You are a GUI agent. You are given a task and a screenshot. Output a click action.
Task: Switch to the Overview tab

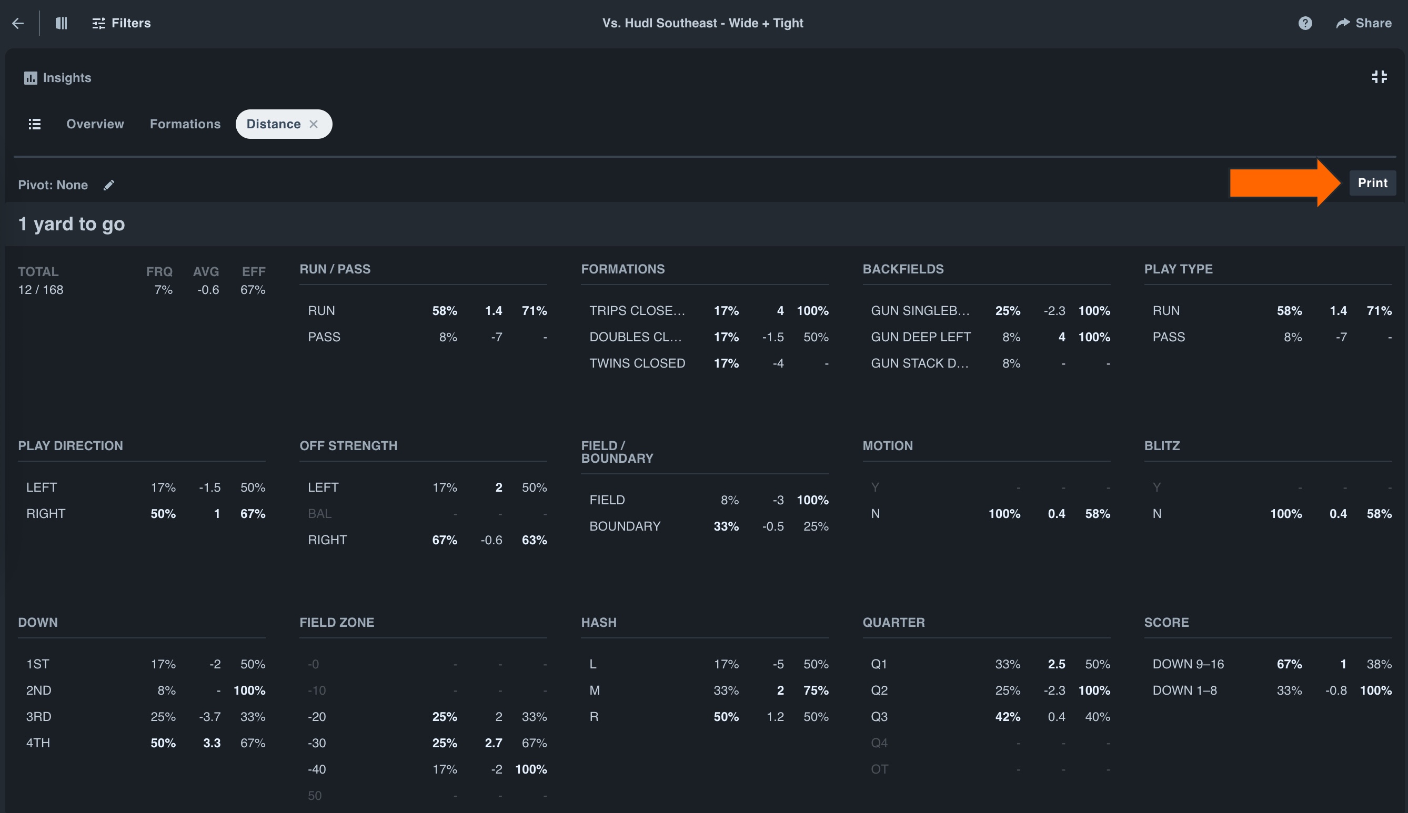click(x=95, y=124)
